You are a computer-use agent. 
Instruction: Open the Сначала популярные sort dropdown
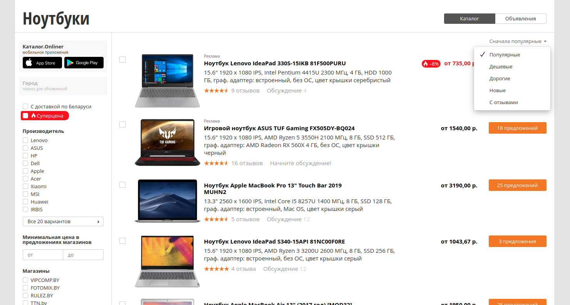point(518,41)
